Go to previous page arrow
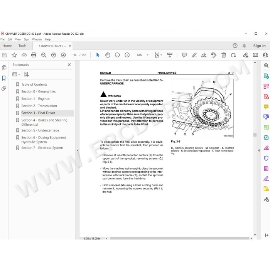Viewport: 270px width, 270px height. [54, 55]
